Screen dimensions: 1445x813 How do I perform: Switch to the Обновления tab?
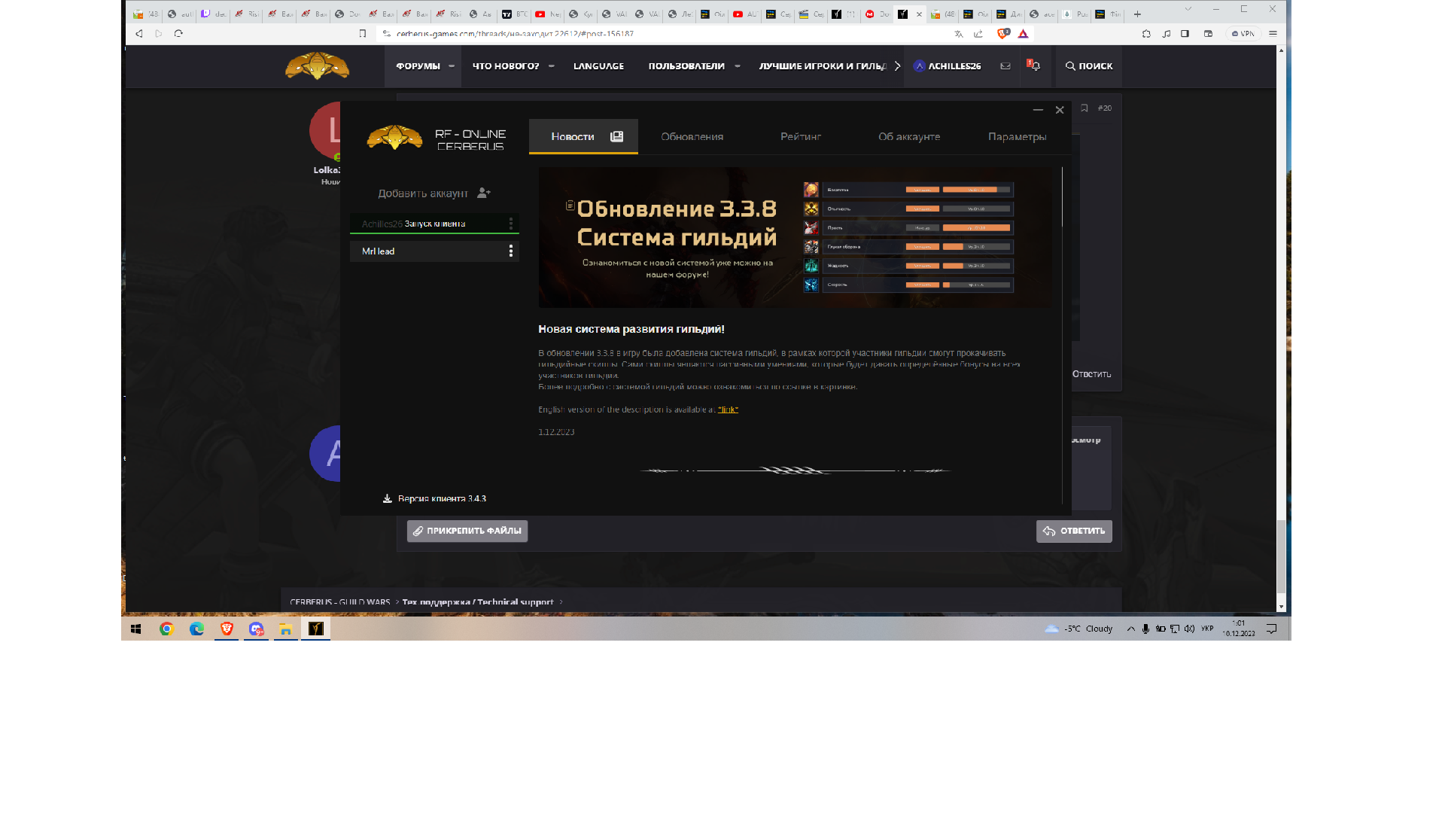692,136
